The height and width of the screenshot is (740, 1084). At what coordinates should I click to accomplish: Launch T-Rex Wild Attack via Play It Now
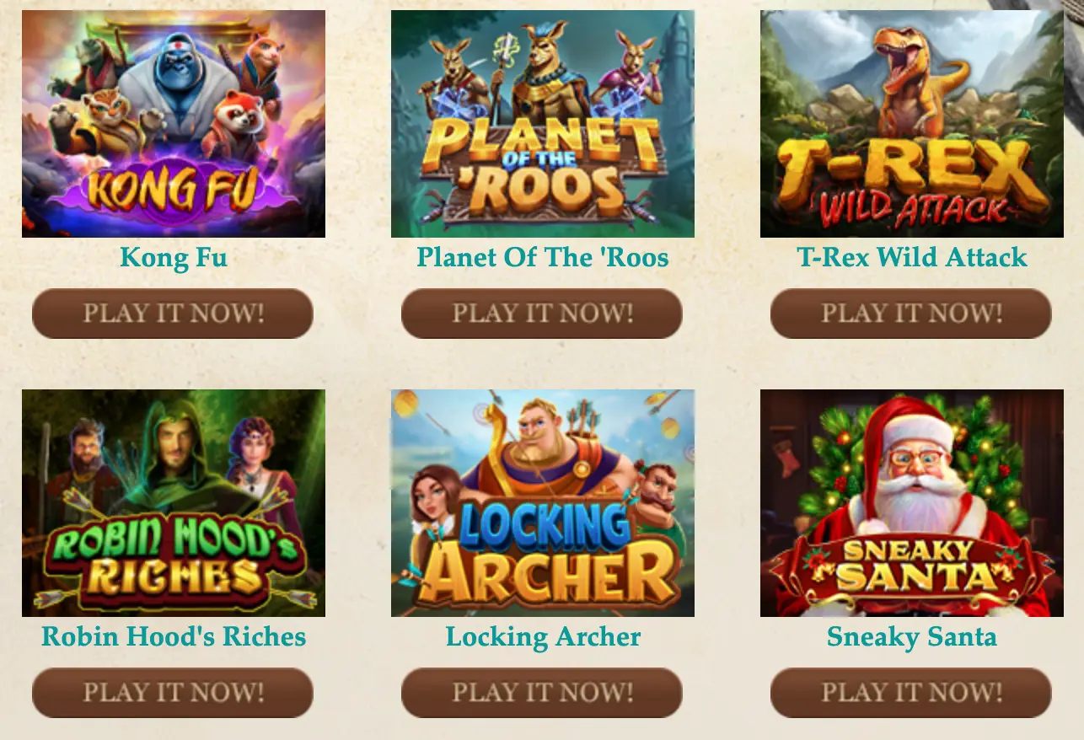tap(911, 314)
